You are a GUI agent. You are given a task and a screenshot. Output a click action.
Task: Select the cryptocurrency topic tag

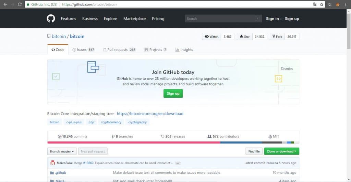[x=111, y=122]
